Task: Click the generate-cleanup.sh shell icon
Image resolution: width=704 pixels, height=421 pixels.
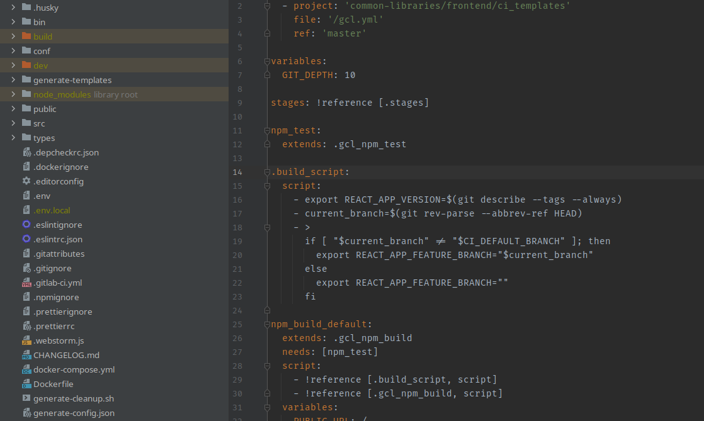Action: tap(26, 398)
